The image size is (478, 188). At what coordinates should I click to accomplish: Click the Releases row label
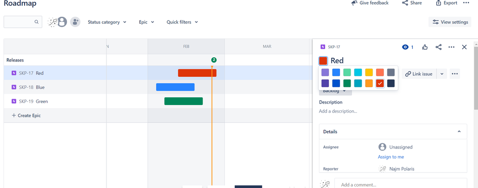[15, 60]
